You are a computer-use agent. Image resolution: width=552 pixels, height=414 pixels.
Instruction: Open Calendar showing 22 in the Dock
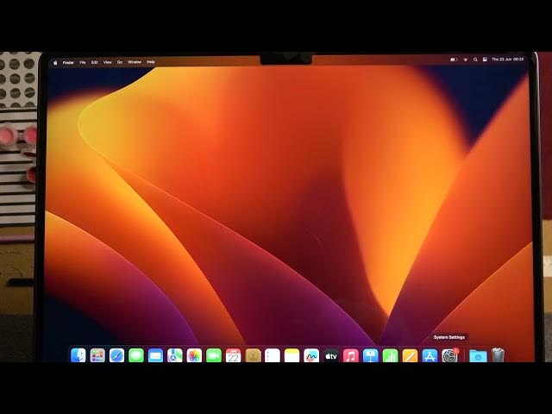[x=234, y=355]
